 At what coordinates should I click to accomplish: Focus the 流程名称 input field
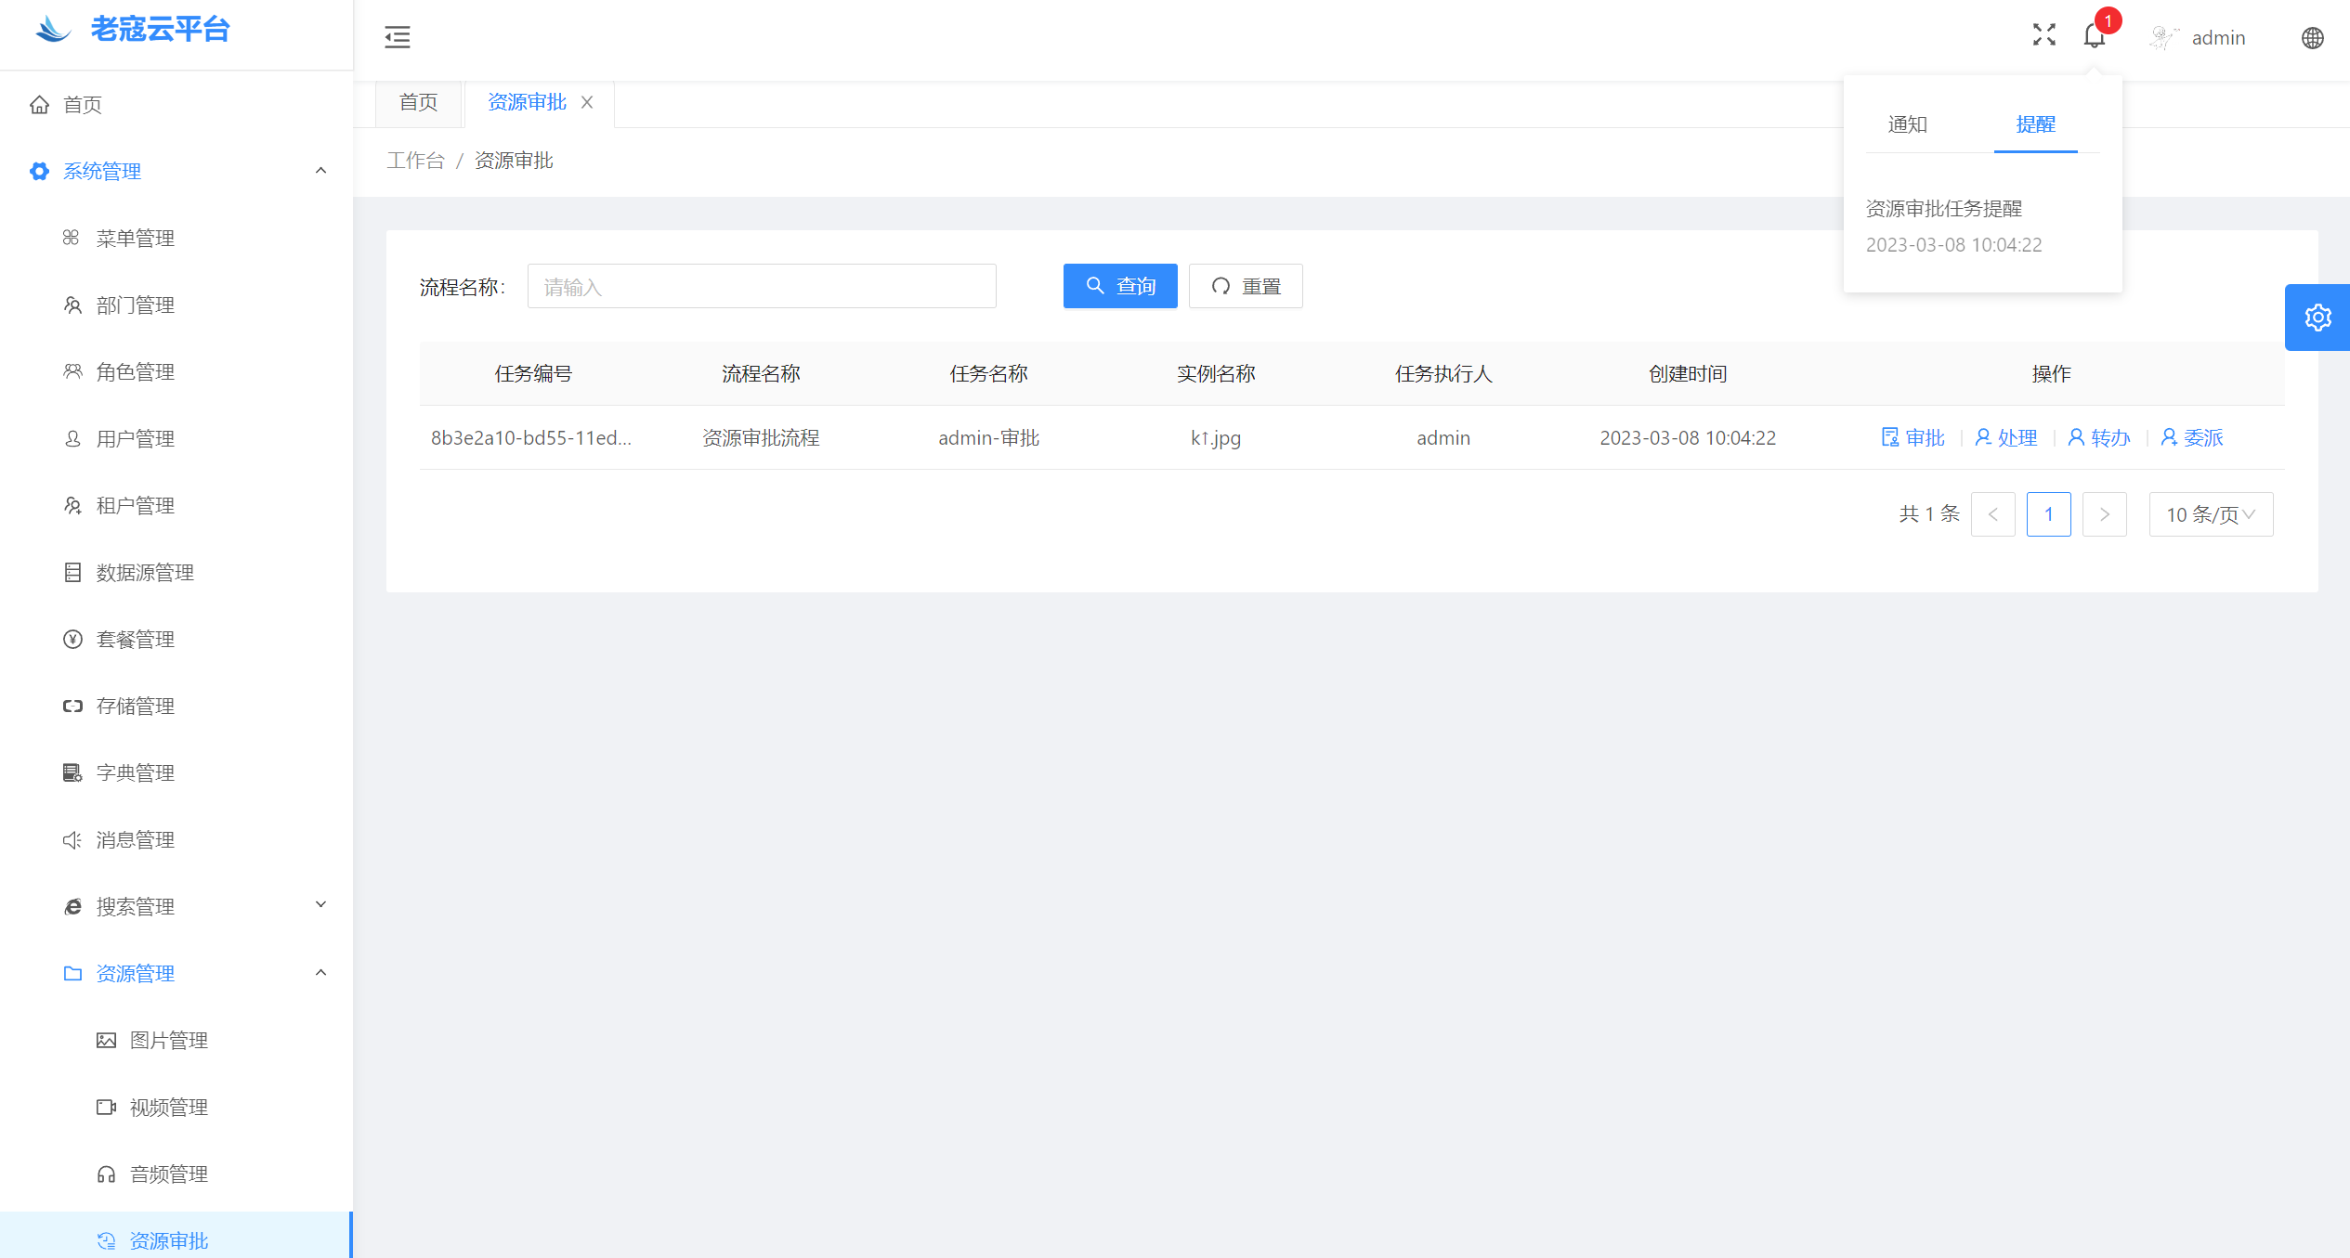[762, 287]
